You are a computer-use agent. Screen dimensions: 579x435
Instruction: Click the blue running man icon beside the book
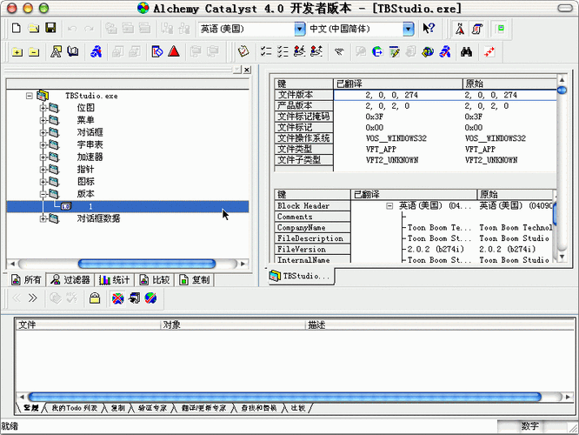coord(96,51)
